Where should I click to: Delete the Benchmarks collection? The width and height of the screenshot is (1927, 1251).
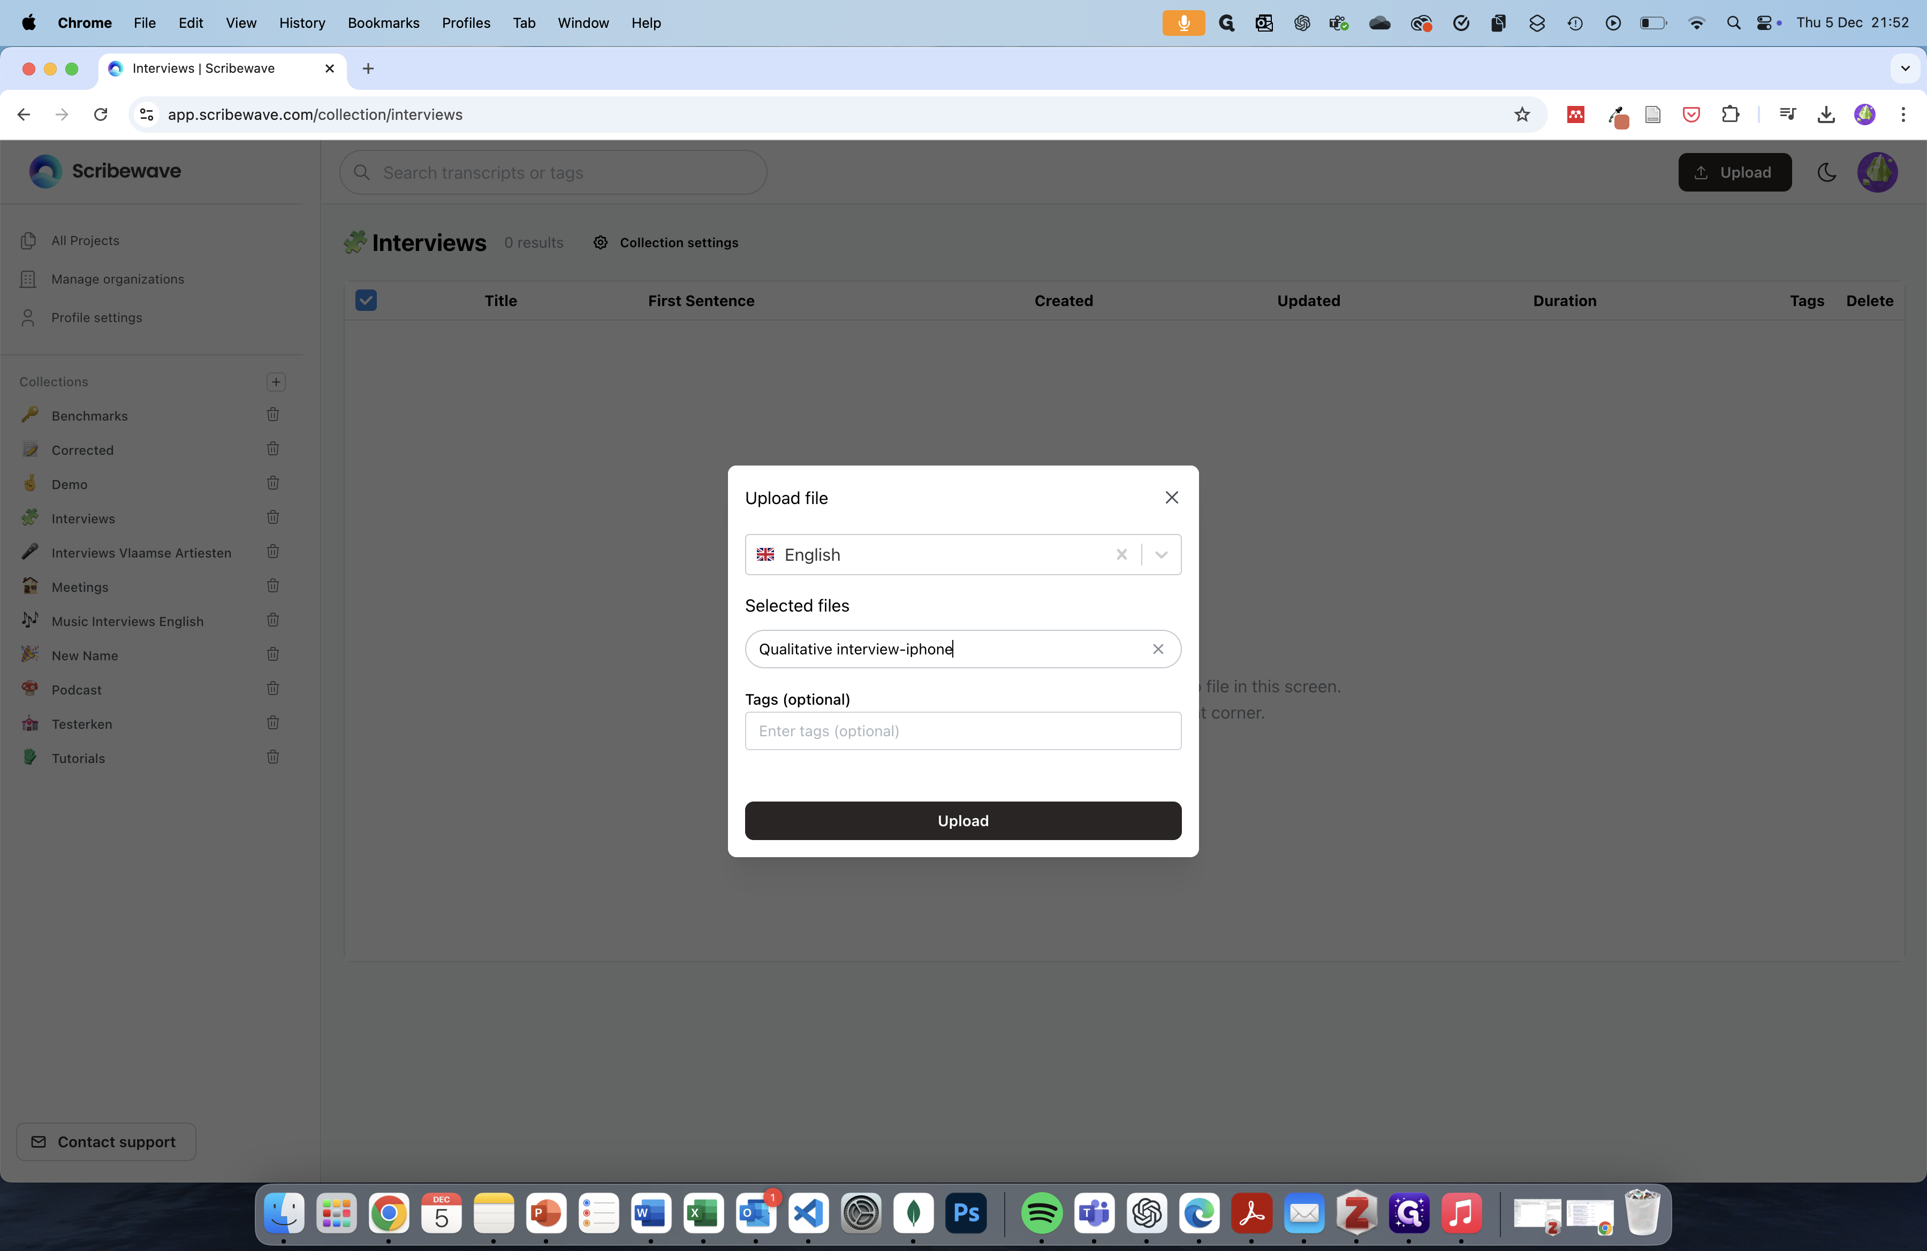(273, 414)
